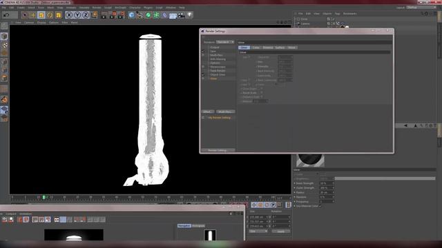Click the Brightness slider bar in Attributes
442x248 pixels.
385,178
